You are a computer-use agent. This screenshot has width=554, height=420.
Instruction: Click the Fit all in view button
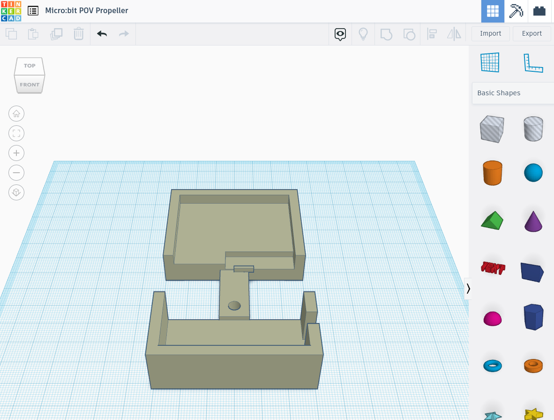tap(16, 133)
